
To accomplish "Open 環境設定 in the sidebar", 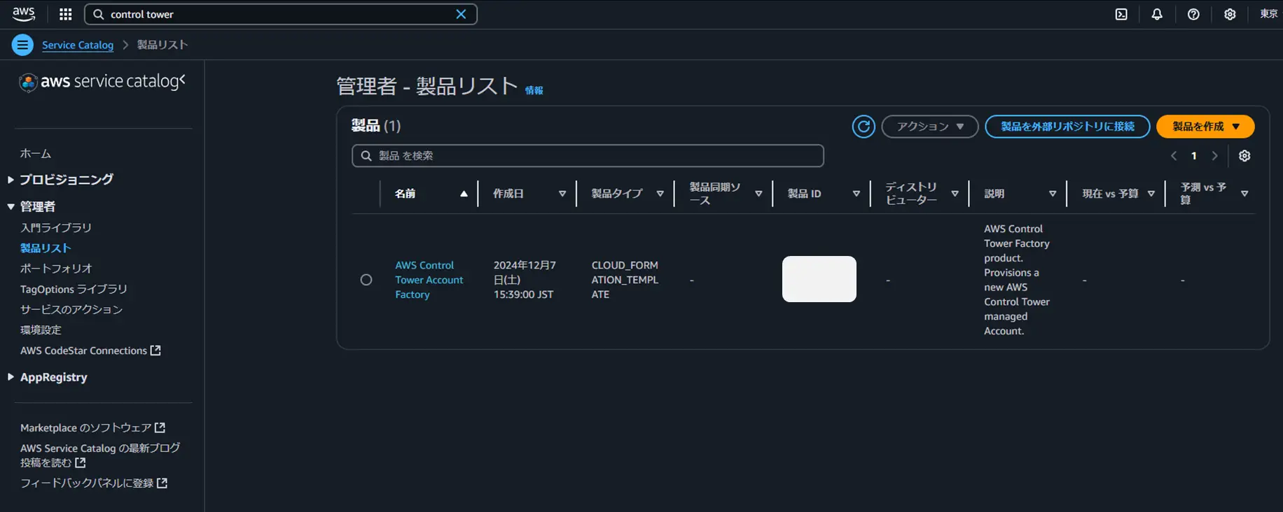I will 41,329.
